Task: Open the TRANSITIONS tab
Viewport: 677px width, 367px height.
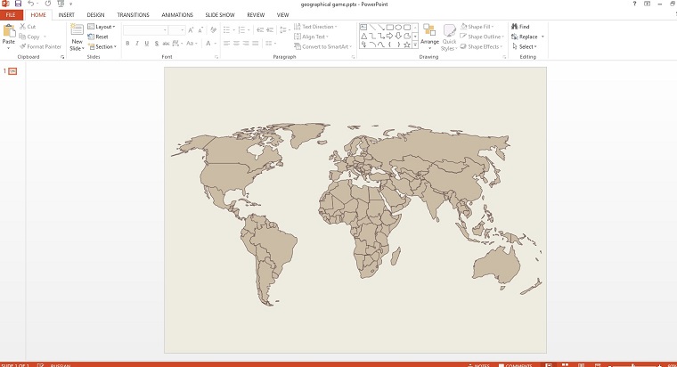Action: click(133, 15)
